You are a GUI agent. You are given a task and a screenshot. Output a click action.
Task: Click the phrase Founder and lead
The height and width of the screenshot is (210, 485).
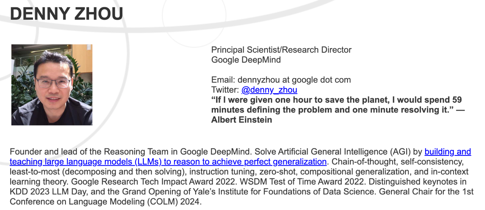pyautogui.click(x=37, y=152)
